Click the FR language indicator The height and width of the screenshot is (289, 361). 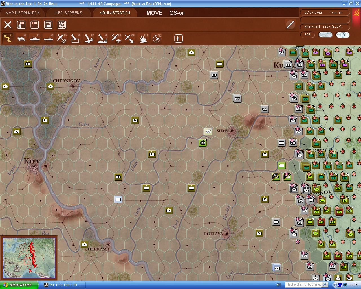279,285
